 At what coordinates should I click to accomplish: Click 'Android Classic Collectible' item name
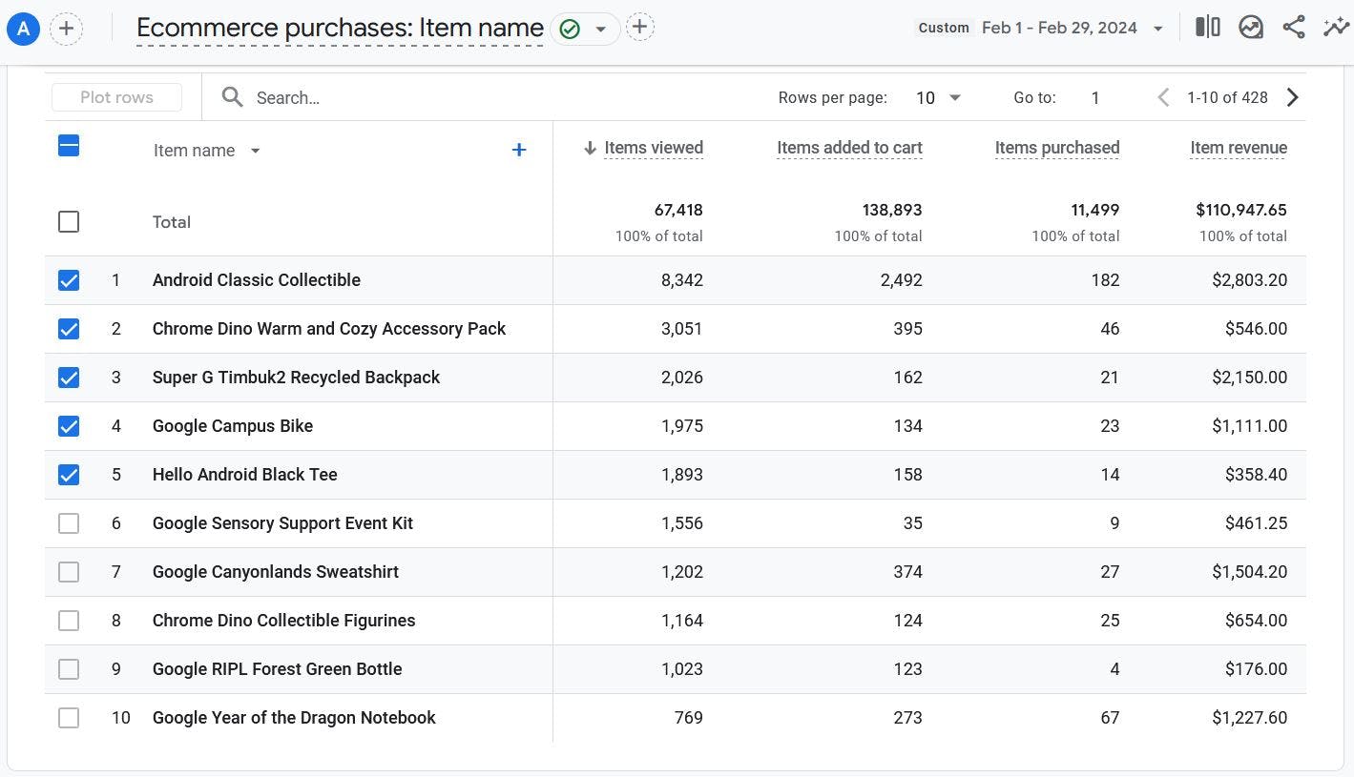[257, 280]
